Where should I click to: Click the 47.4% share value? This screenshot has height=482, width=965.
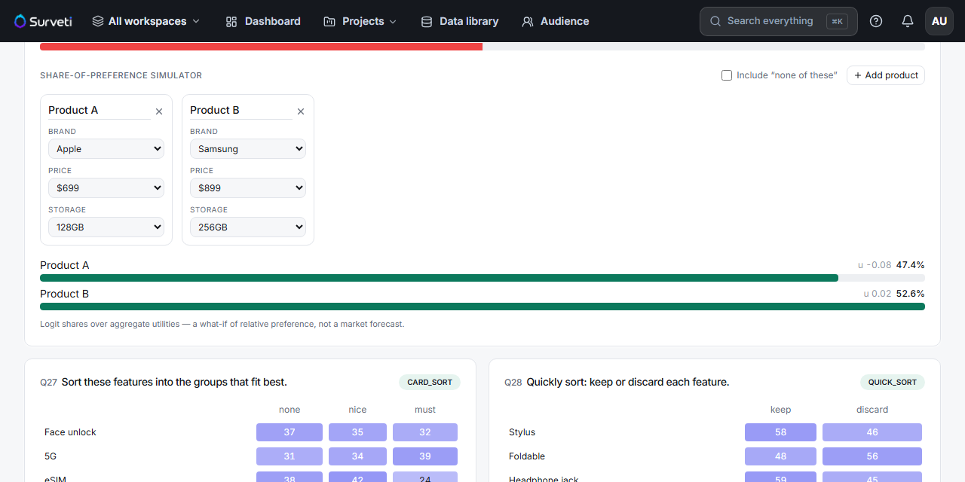pos(911,265)
